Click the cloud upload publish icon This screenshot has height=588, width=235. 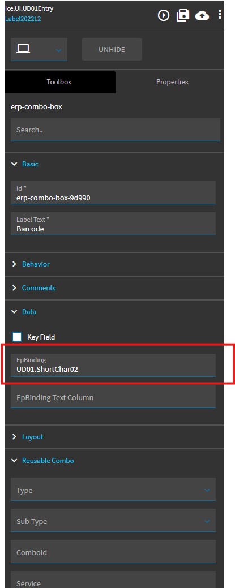tap(202, 15)
